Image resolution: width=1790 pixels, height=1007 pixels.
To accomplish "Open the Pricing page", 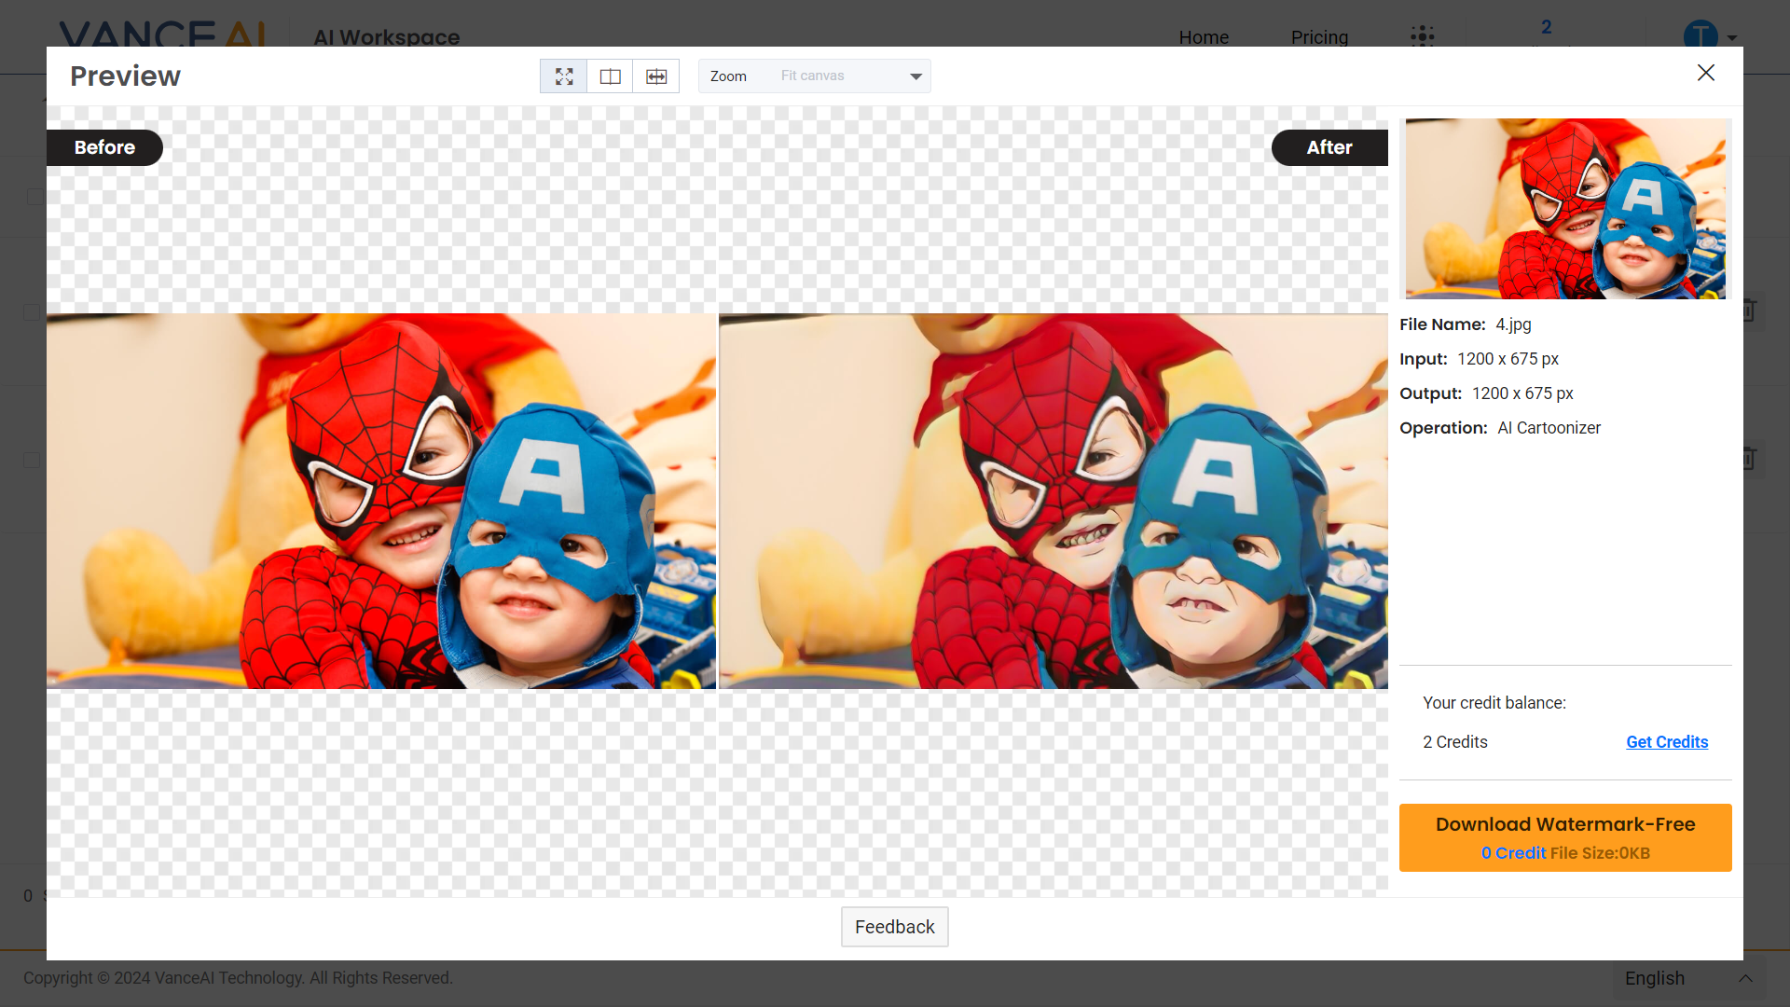I will click(x=1319, y=37).
